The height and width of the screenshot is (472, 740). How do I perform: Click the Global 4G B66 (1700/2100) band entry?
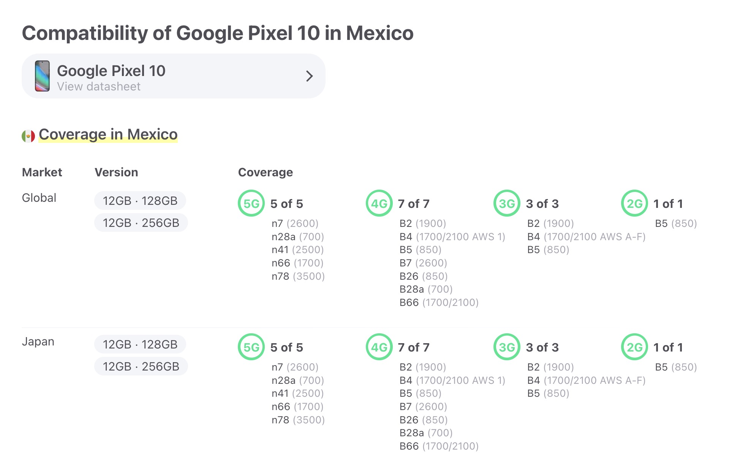(439, 303)
